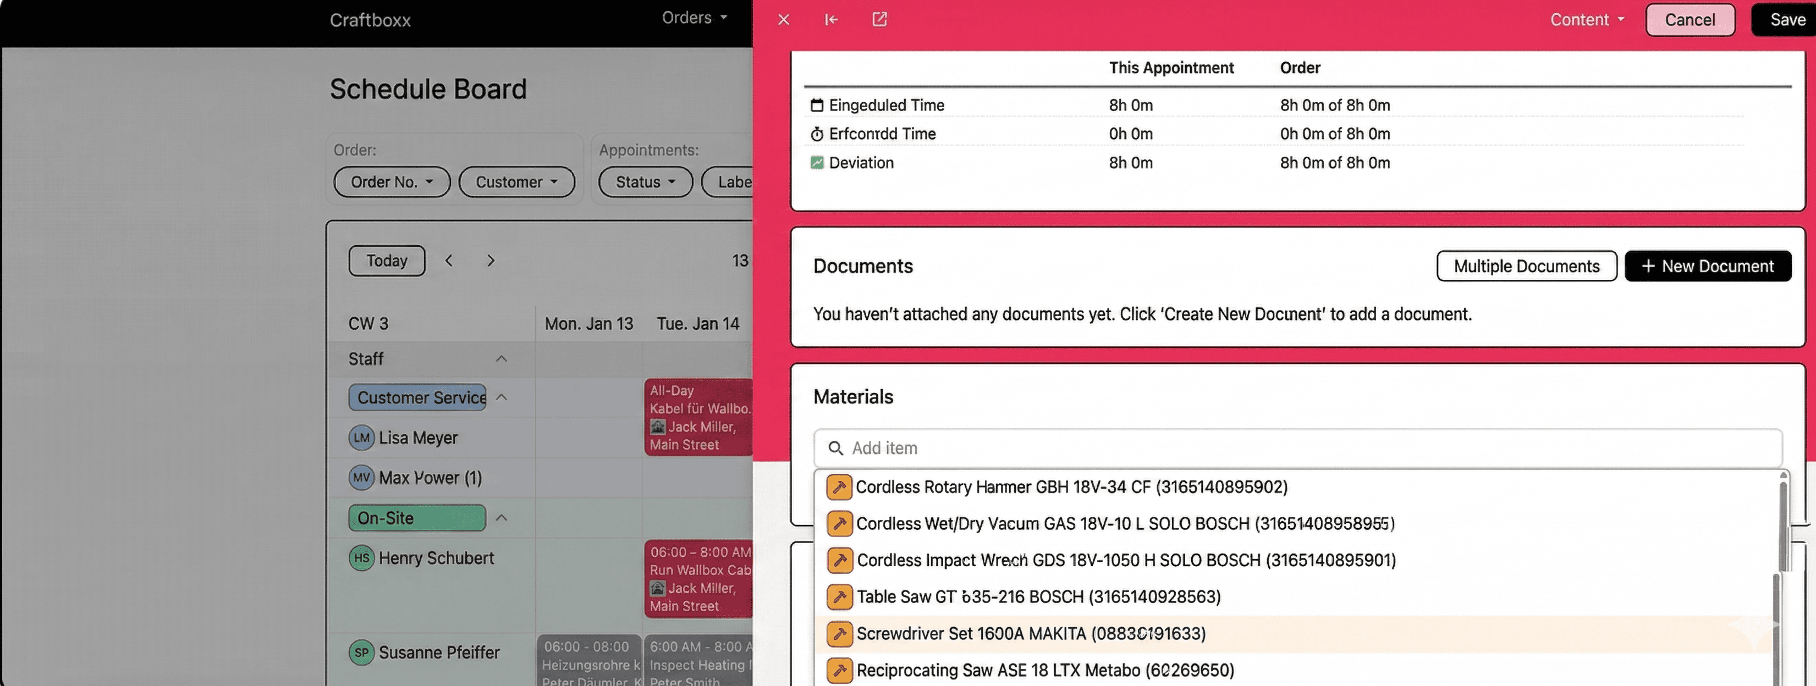Click tool icon beside Cordless Rotary Hammer
This screenshot has height=686, width=1816.
click(839, 488)
